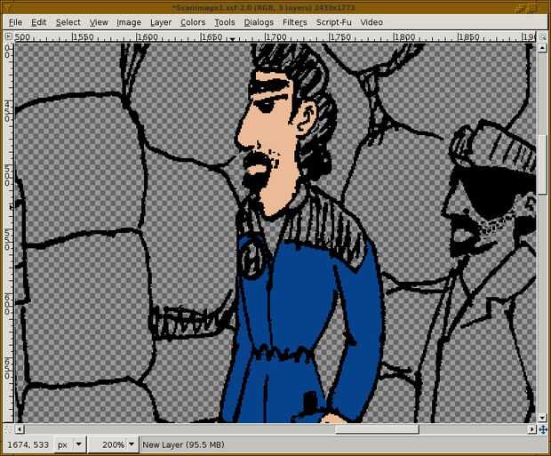Open the Select menu
Image resolution: width=551 pixels, height=456 pixels.
[x=68, y=22]
